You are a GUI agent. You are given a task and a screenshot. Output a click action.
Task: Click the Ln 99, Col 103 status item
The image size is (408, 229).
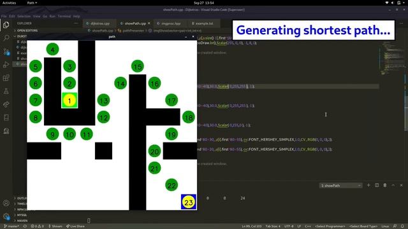[x=252, y=226]
